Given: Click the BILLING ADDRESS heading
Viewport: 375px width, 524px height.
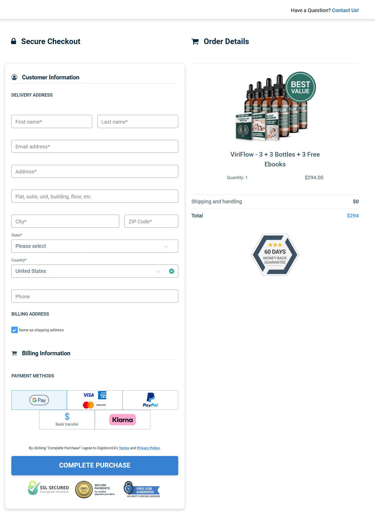Looking at the screenshot, I should click(30, 314).
